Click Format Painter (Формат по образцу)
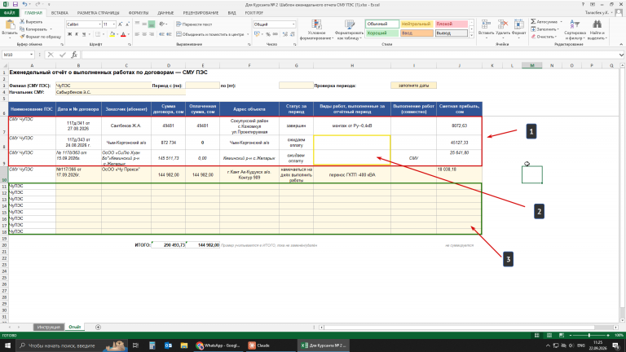626x352 pixels. (x=40, y=37)
